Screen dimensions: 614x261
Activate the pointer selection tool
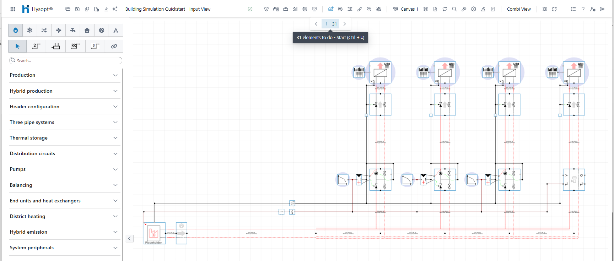click(17, 46)
